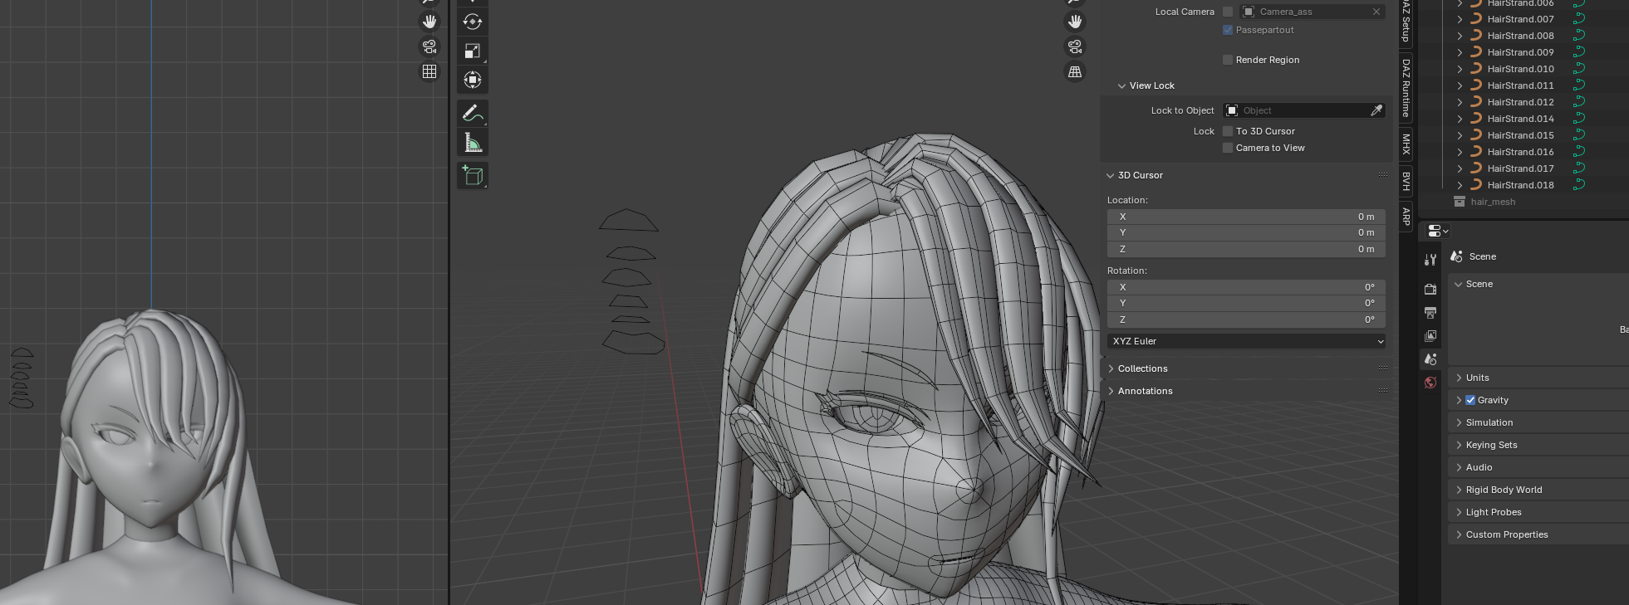This screenshot has height=605, width=1629.
Task: Open the properties editor type dropdown
Action: point(1438,232)
